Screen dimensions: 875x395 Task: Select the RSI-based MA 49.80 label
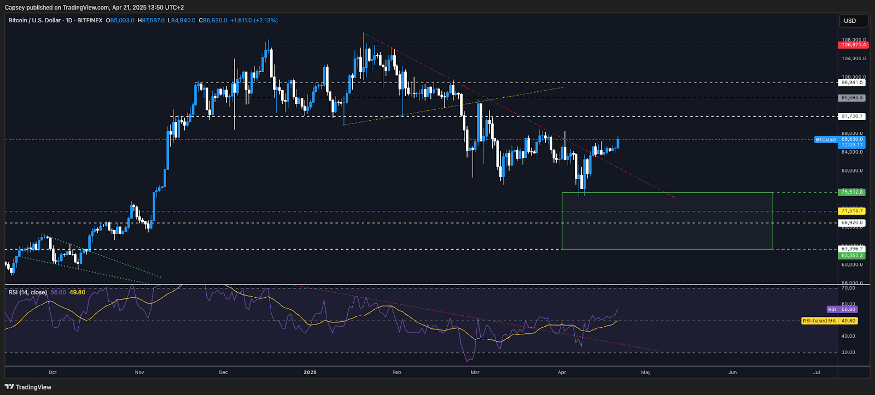tap(829, 321)
